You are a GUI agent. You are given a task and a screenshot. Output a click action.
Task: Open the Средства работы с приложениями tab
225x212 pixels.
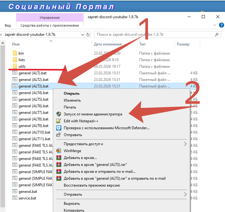coord(50,25)
